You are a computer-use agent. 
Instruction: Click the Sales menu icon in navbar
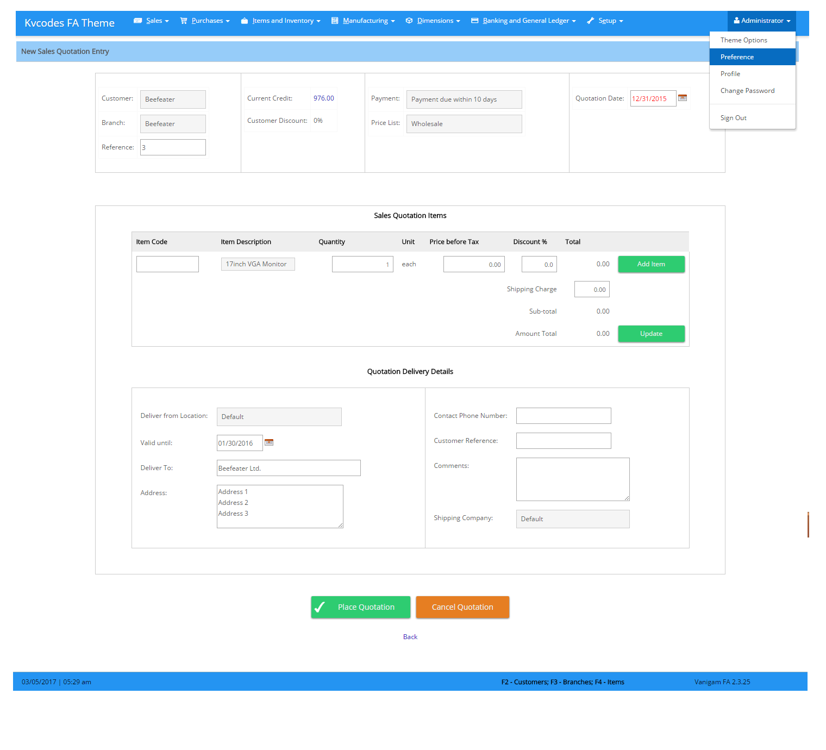pos(137,21)
